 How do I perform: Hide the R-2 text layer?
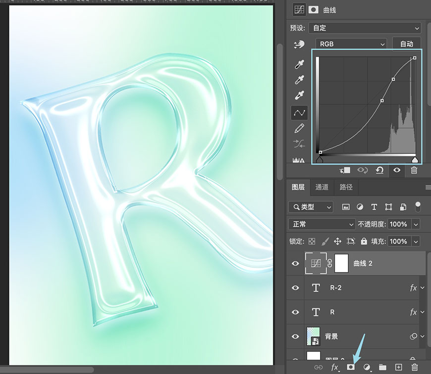[295, 288]
